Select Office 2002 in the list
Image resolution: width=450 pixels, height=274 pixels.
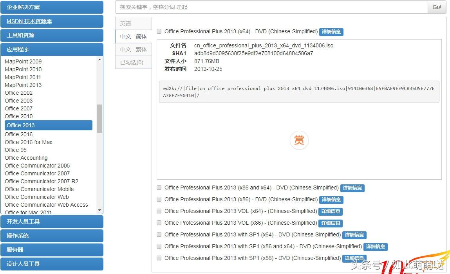click(x=19, y=93)
